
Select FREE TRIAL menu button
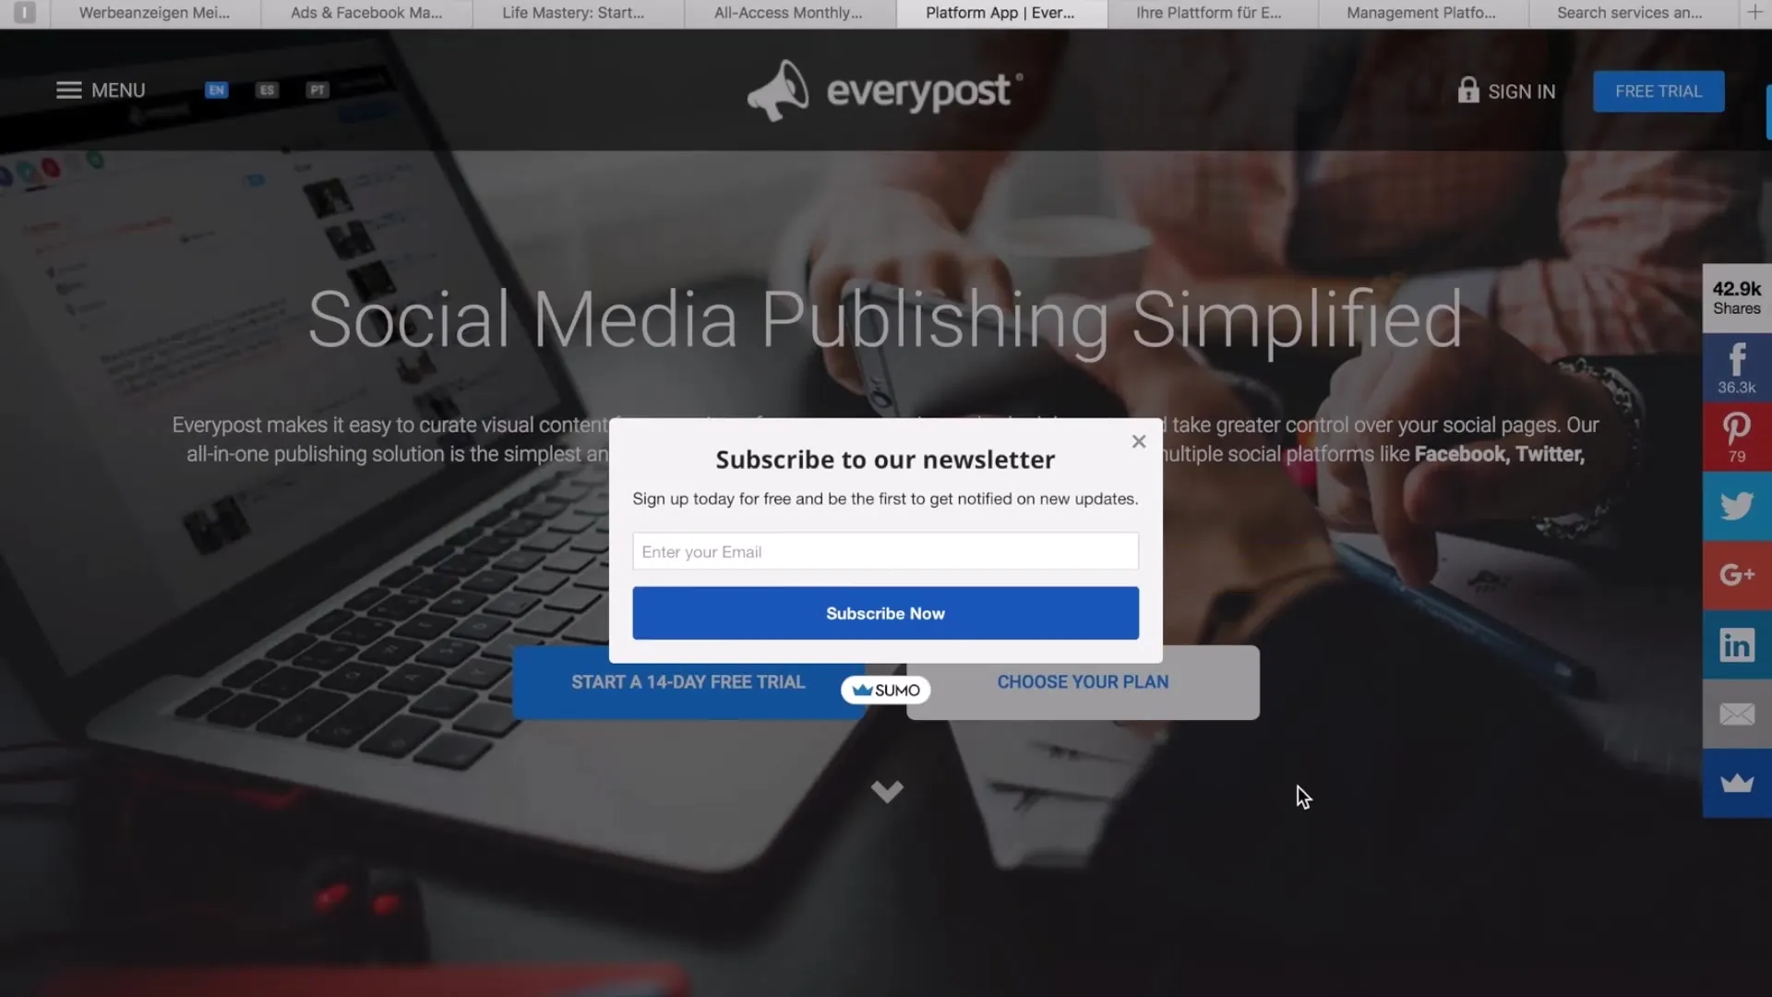[x=1658, y=90]
